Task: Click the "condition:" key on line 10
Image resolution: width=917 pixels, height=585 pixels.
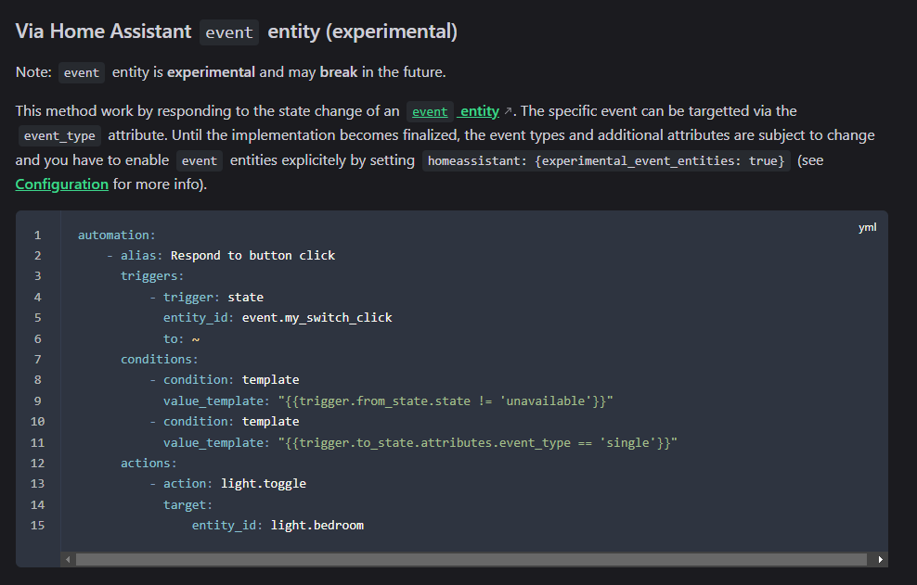Action: (x=199, y=421)
